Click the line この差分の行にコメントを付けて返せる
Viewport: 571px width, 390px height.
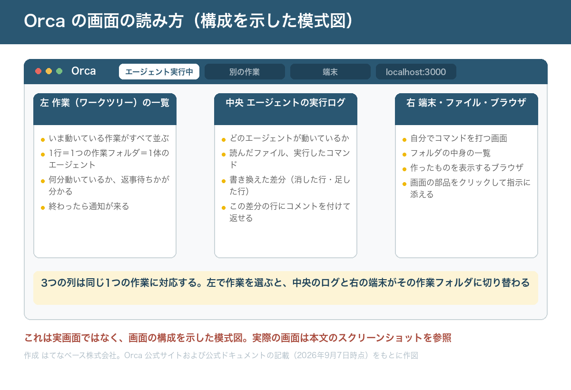pyautogui.click(x=289, y=212)
